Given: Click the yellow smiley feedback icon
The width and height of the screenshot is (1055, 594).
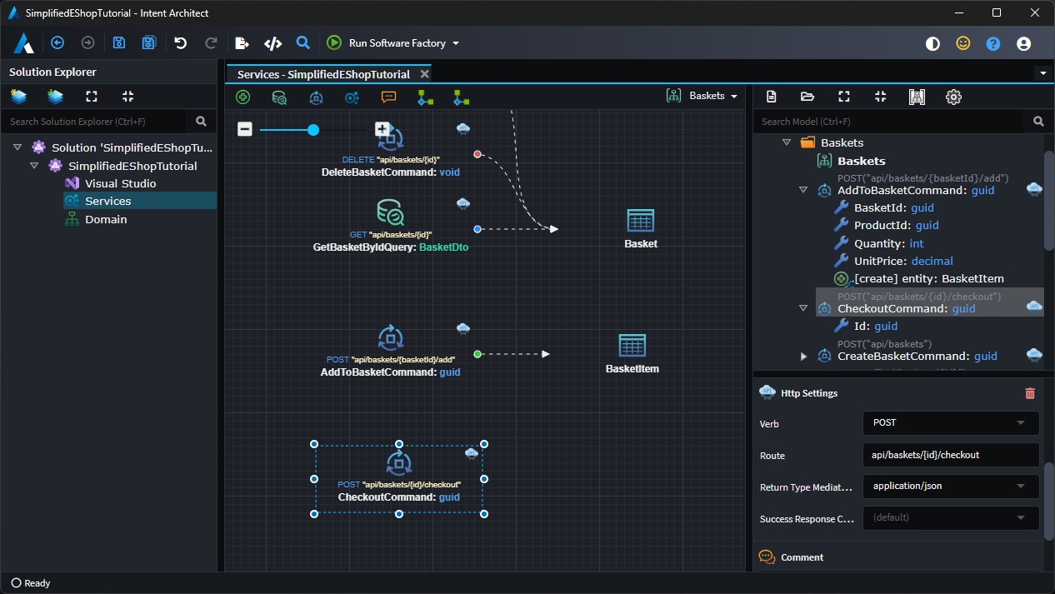Looking at the screenshot, I should point(962,44).
